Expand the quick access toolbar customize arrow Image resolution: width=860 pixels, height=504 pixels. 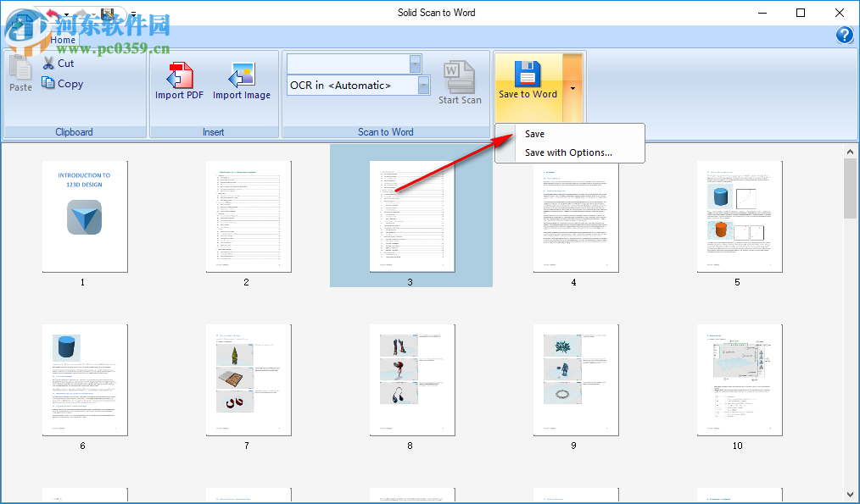(132, 14)
